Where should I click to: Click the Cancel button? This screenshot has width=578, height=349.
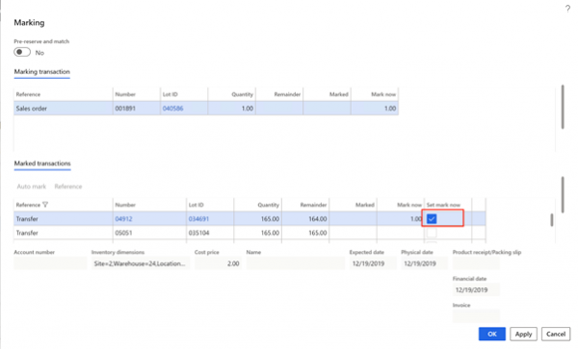pyautogui.click(x=556, y=334)
